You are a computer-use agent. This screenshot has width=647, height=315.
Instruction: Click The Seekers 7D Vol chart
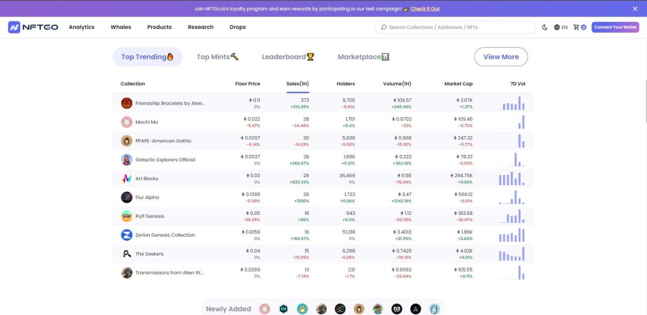coord(512,254)
